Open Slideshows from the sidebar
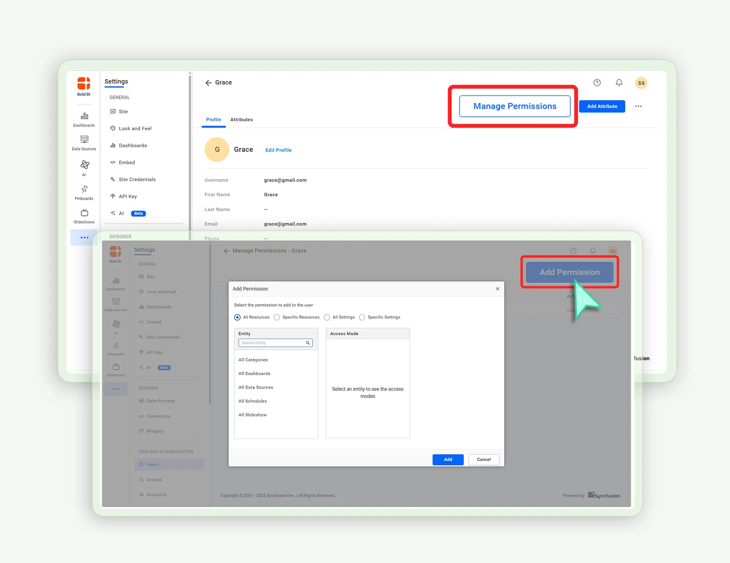Viewport: 730px width, 563px height. tap(84, 216)
